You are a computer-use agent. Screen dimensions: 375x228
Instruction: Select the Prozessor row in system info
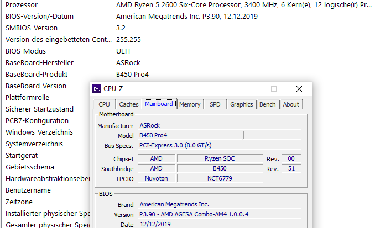pos(22,5)
